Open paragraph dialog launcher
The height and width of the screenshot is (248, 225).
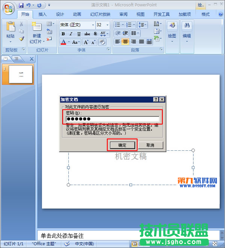[161, 49]
